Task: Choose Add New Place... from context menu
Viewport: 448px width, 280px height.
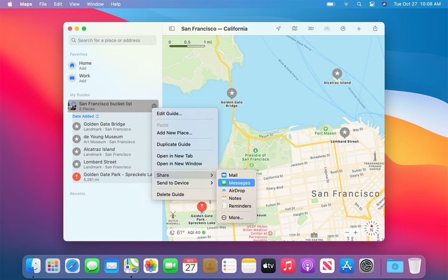Action: point(185,133)
